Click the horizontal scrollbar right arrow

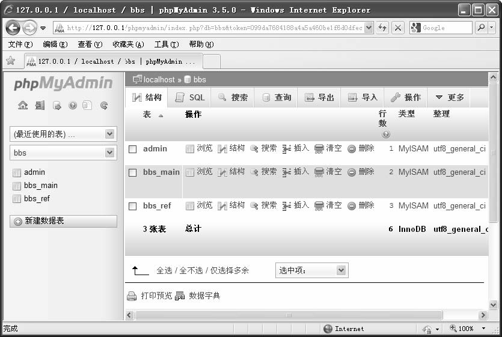click(x=483, y=315)
